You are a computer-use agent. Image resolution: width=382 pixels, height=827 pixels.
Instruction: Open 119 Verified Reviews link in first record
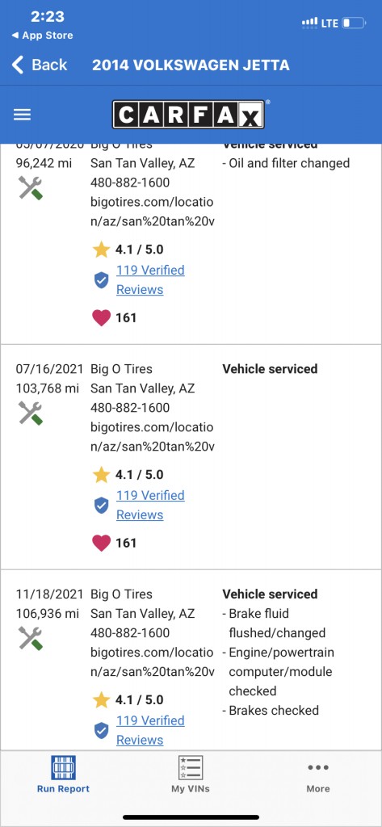(150, 280)
